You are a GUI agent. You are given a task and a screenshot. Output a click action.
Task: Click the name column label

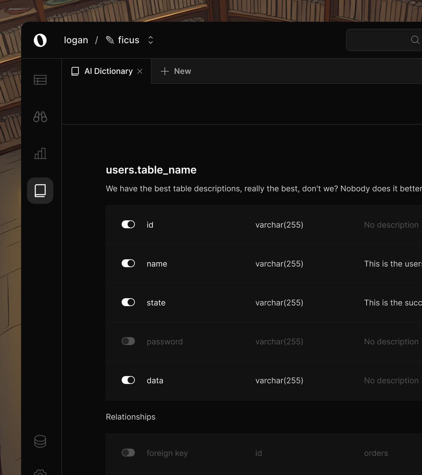(x=157, y=264)
